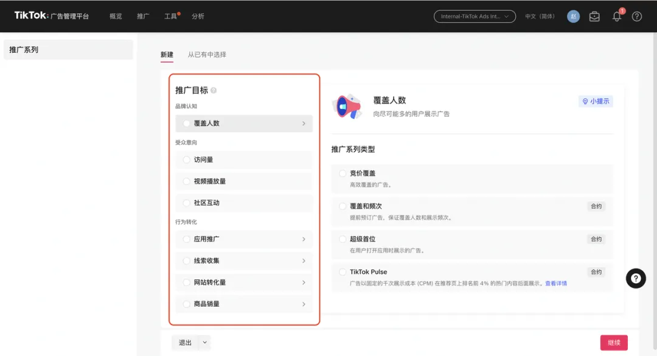The height and width of the screenshot is (356, 657).
Task: Switch to the 从已有中选择 tab
Action: [x=207, y=55]
